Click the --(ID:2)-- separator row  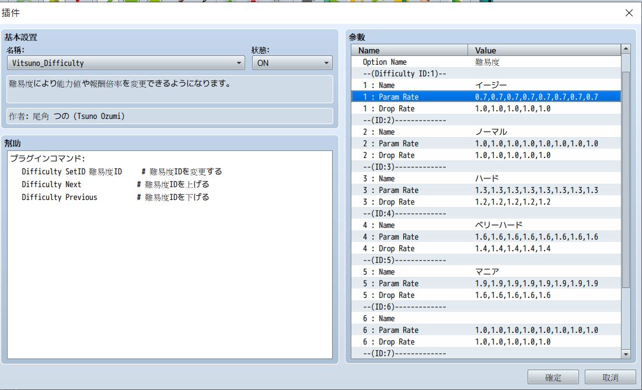point(486,120)
